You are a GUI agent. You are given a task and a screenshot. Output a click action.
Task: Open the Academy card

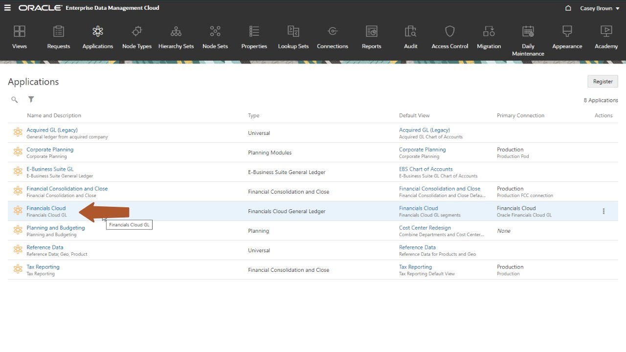pyautogui.click(x=606, y=38)
